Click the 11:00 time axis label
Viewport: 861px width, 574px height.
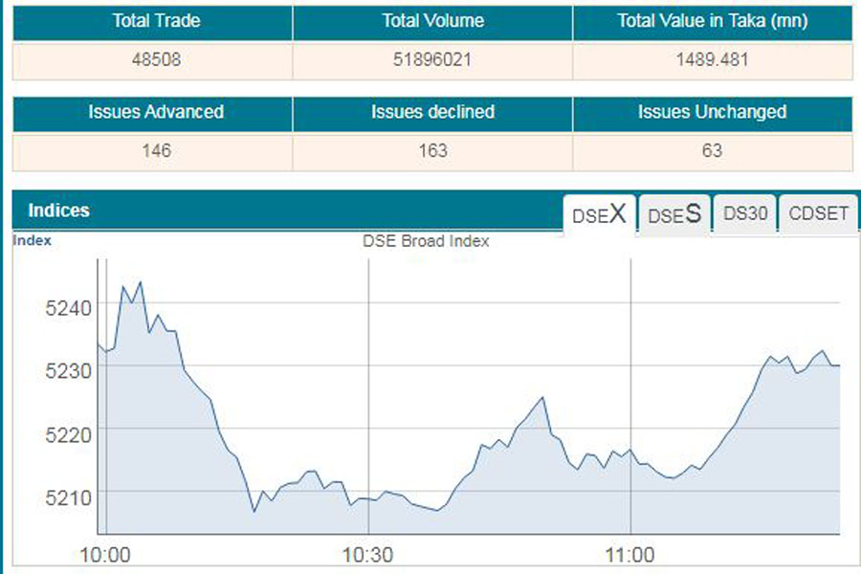point(630,555)
